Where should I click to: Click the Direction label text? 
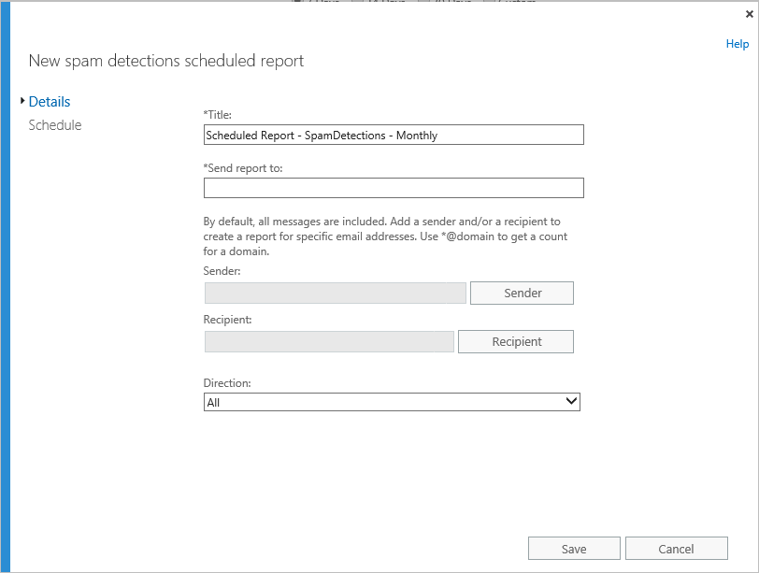(227, 383)
